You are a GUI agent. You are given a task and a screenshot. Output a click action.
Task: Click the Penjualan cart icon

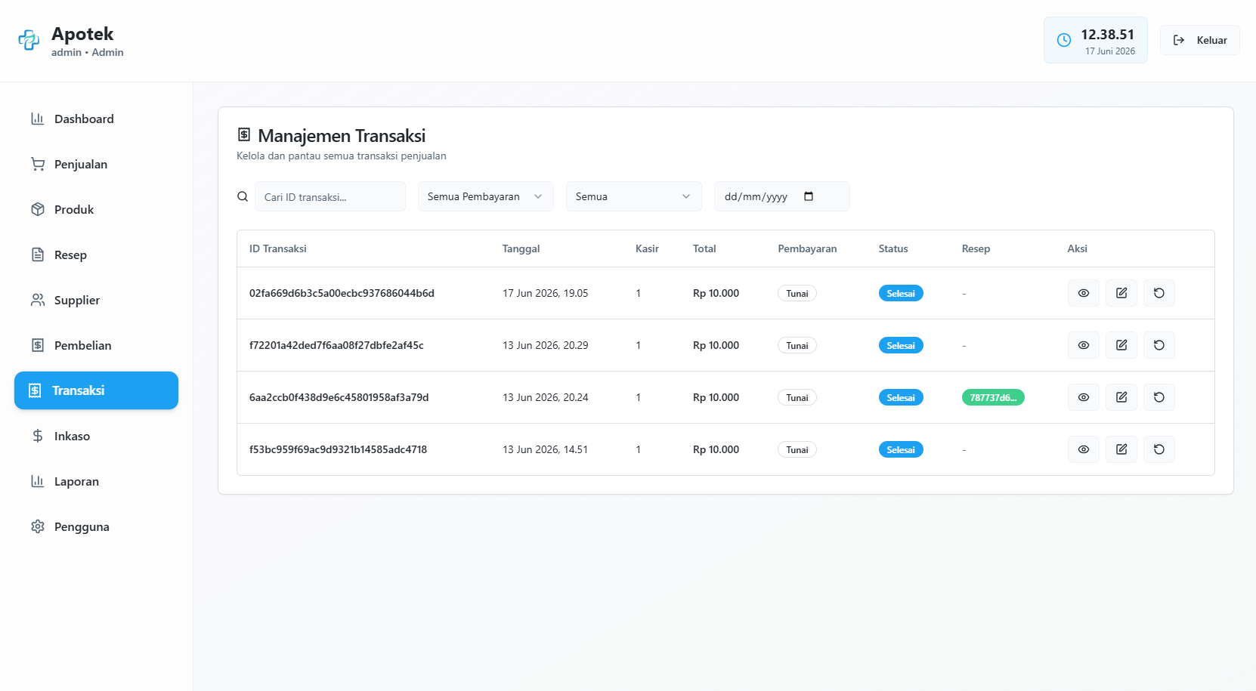(38, 164)
